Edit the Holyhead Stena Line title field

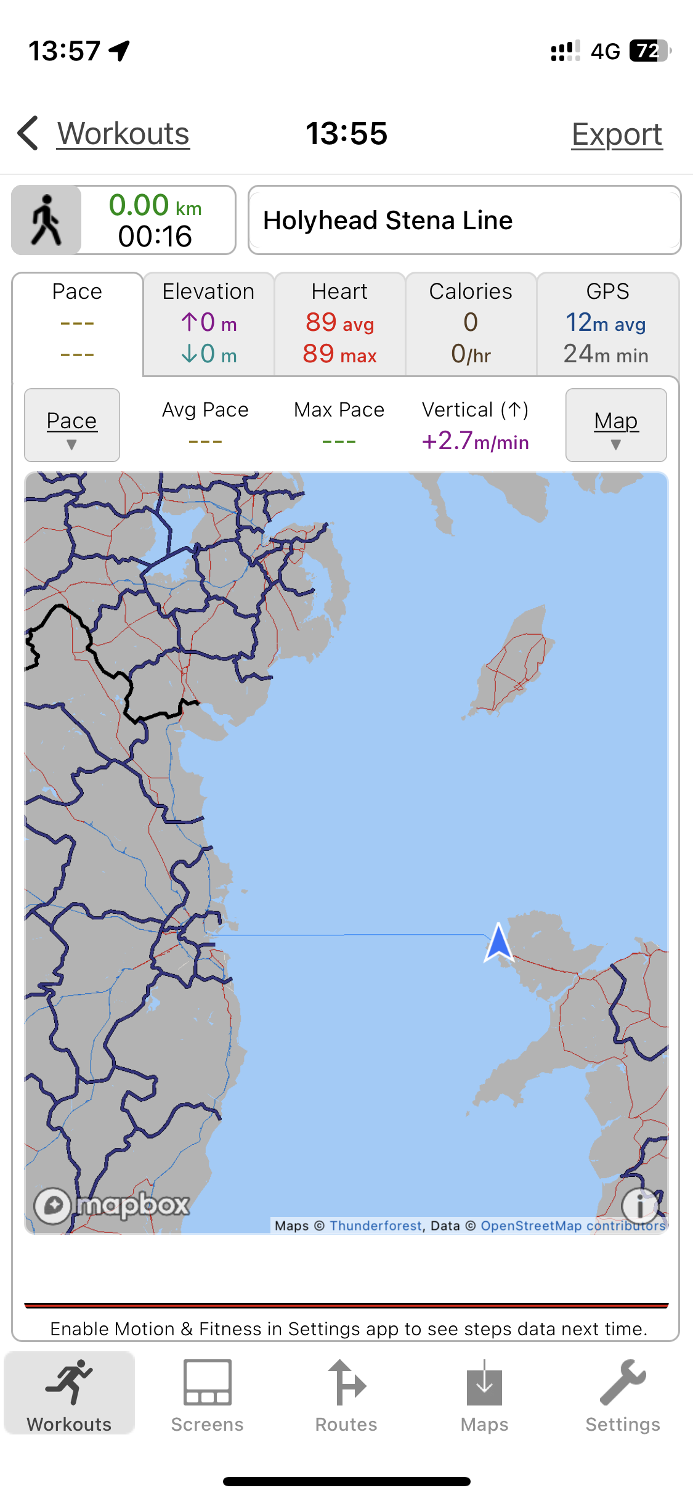tap(464, 220)
